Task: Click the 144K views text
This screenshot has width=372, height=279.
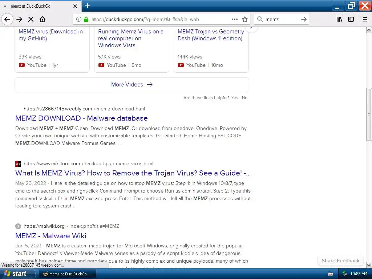Action: (x=190, y=57)
